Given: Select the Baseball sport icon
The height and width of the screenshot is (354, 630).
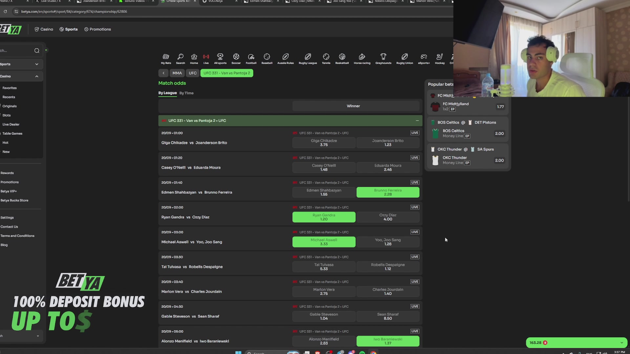Looking at the screenshot, I should (267, 59).
